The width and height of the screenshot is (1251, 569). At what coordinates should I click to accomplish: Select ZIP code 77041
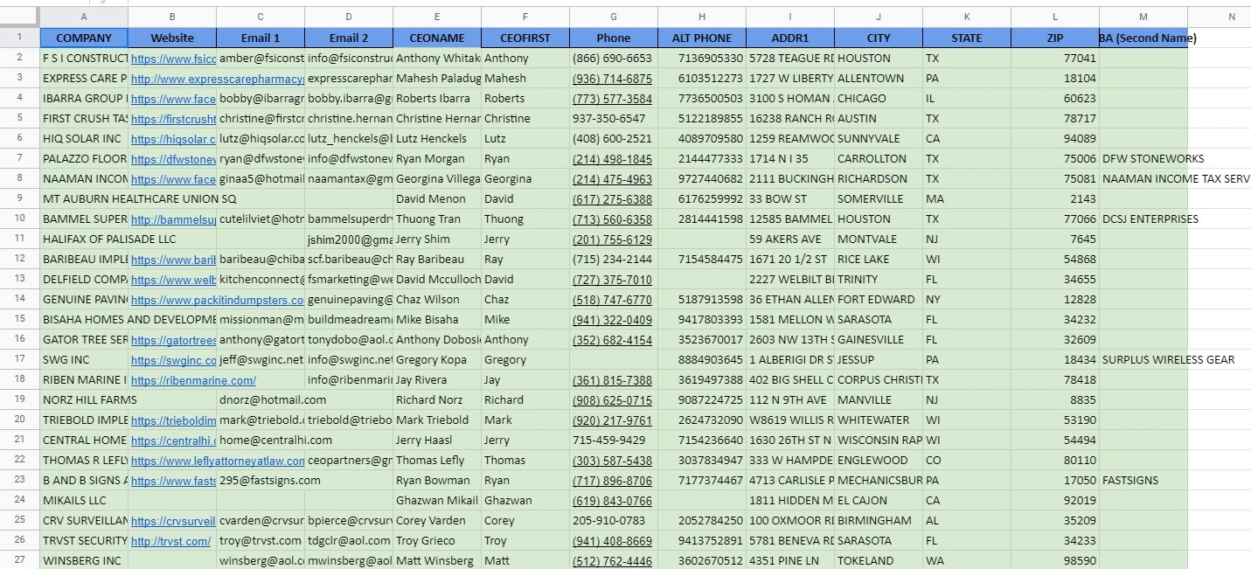pyautogui.click(x=1055, y=59)
